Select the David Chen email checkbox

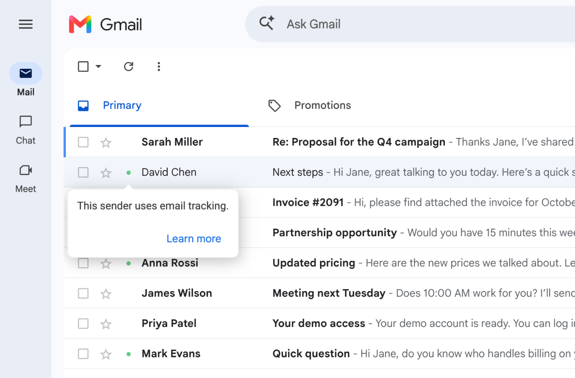pyautogui.click(x=83, y=173)
